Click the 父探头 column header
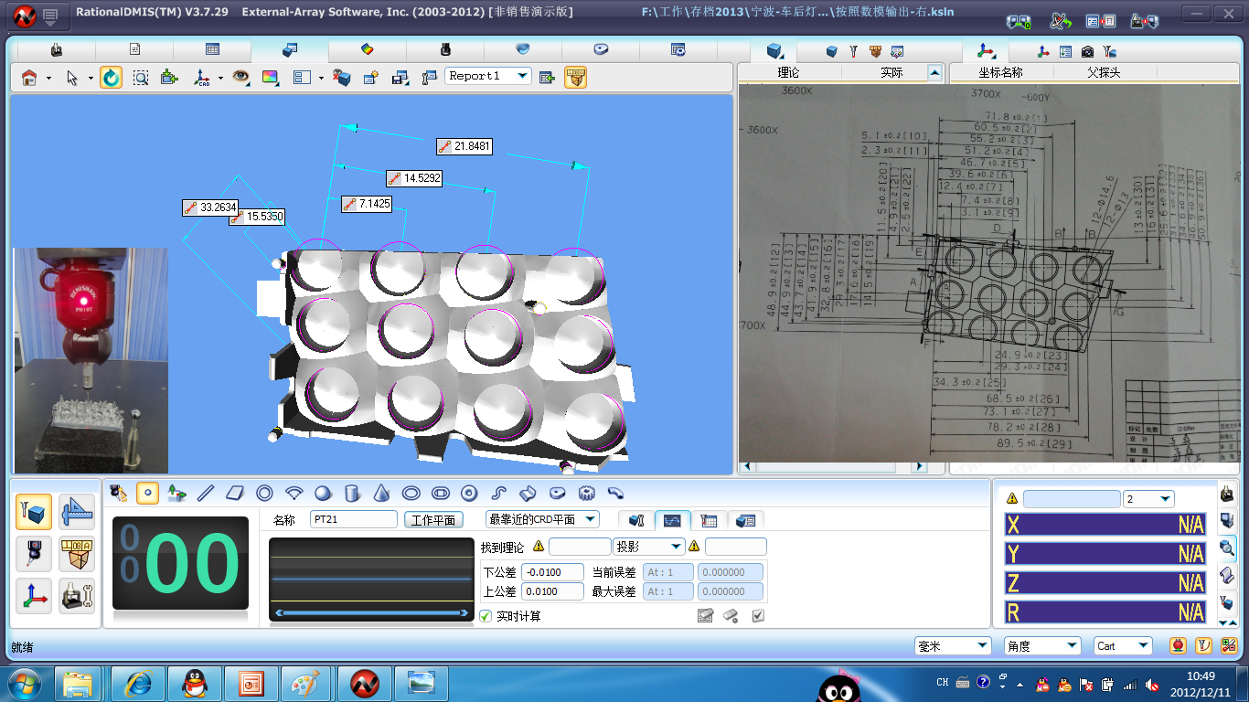This screenshot has width=1249, height=702. [1104, 72]
